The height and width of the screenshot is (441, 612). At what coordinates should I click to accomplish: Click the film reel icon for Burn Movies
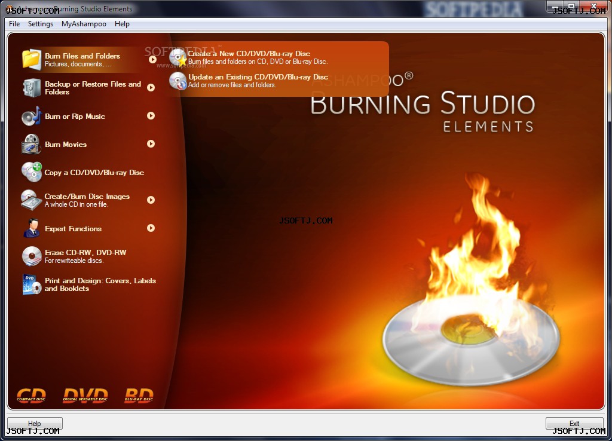click(x=31, y=145)
